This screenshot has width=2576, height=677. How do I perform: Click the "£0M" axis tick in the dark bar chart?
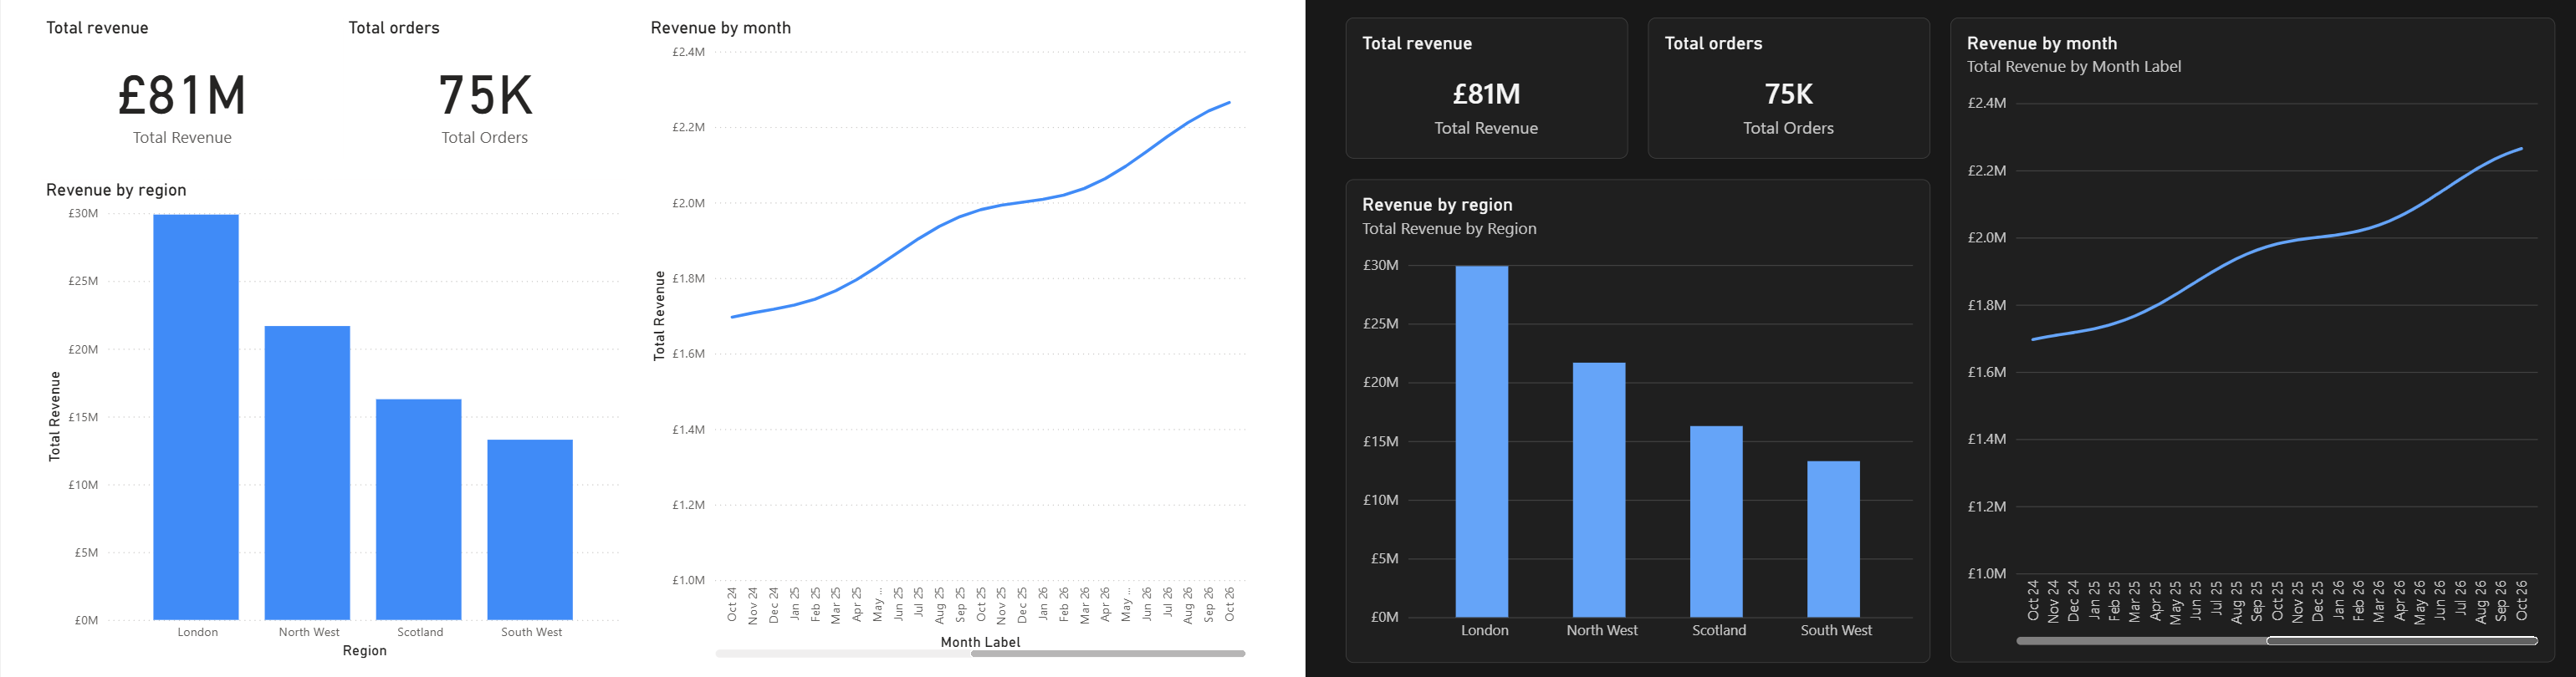1385,617
